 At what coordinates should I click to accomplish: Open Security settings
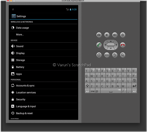44,99
